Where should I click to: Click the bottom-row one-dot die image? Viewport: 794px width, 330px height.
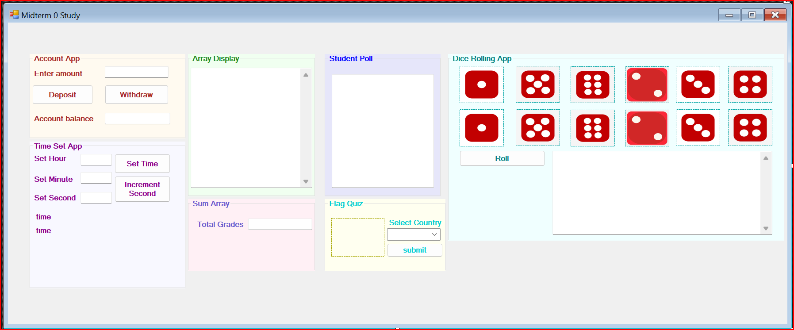pyautogui.click(x=482, y=128)
